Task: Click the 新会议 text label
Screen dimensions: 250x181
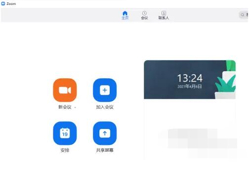Action: pos(65,107)
